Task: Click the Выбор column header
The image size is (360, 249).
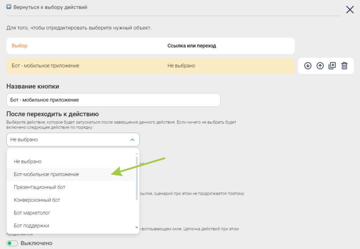Action: click(20, 46)
